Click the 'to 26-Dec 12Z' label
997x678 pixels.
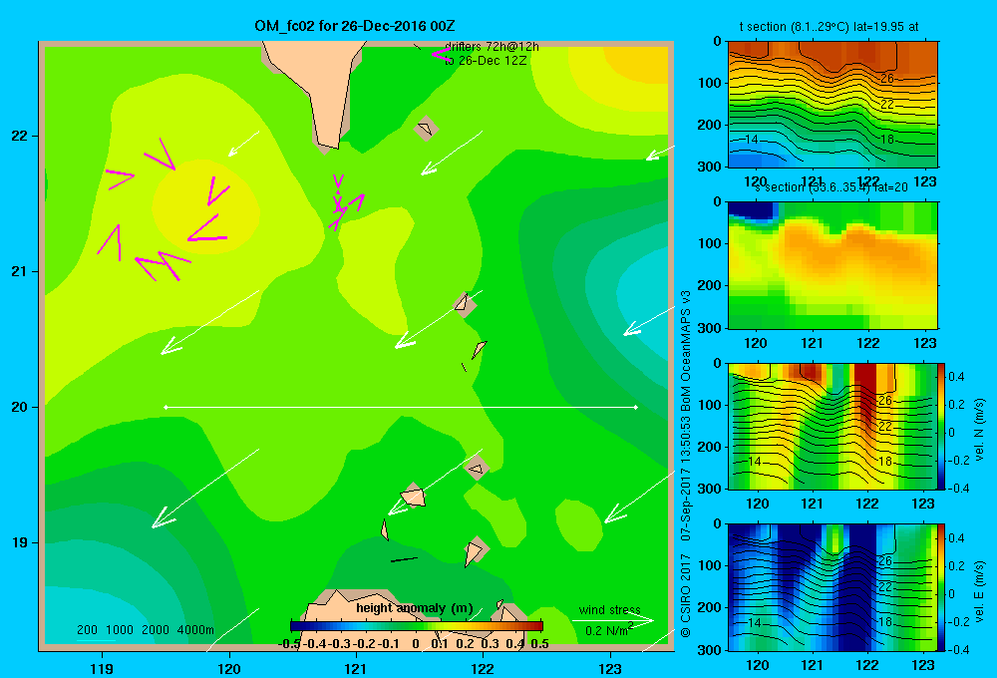(x=486, y=61)
